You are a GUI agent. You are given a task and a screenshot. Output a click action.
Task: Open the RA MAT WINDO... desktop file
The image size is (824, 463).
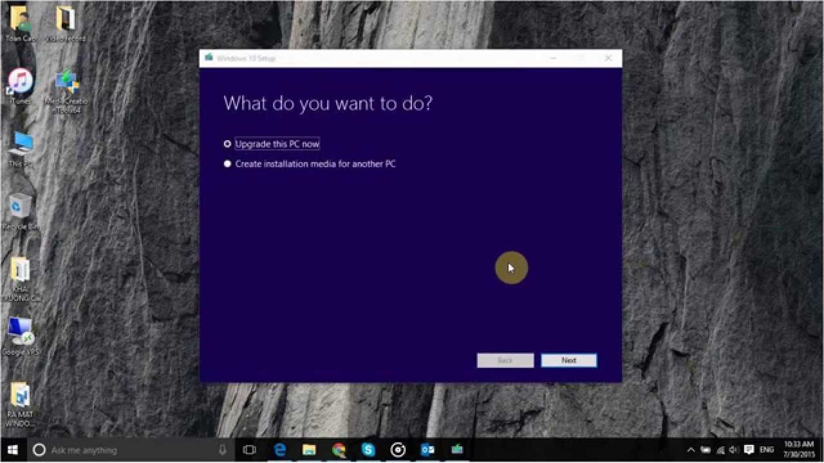click(20, 404)
